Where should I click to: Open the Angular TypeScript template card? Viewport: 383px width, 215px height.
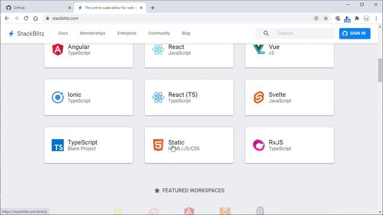coord(89,55)
